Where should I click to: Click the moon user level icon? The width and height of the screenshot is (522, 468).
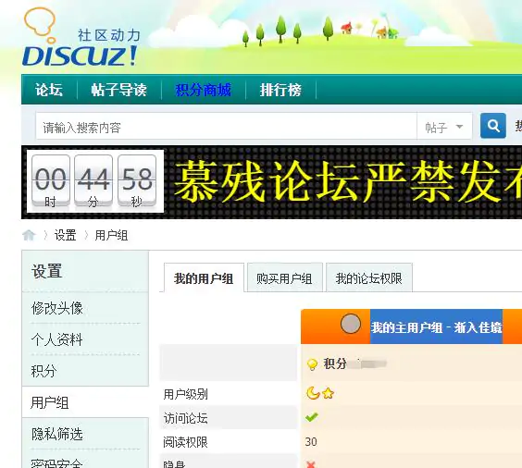(313, 393)
